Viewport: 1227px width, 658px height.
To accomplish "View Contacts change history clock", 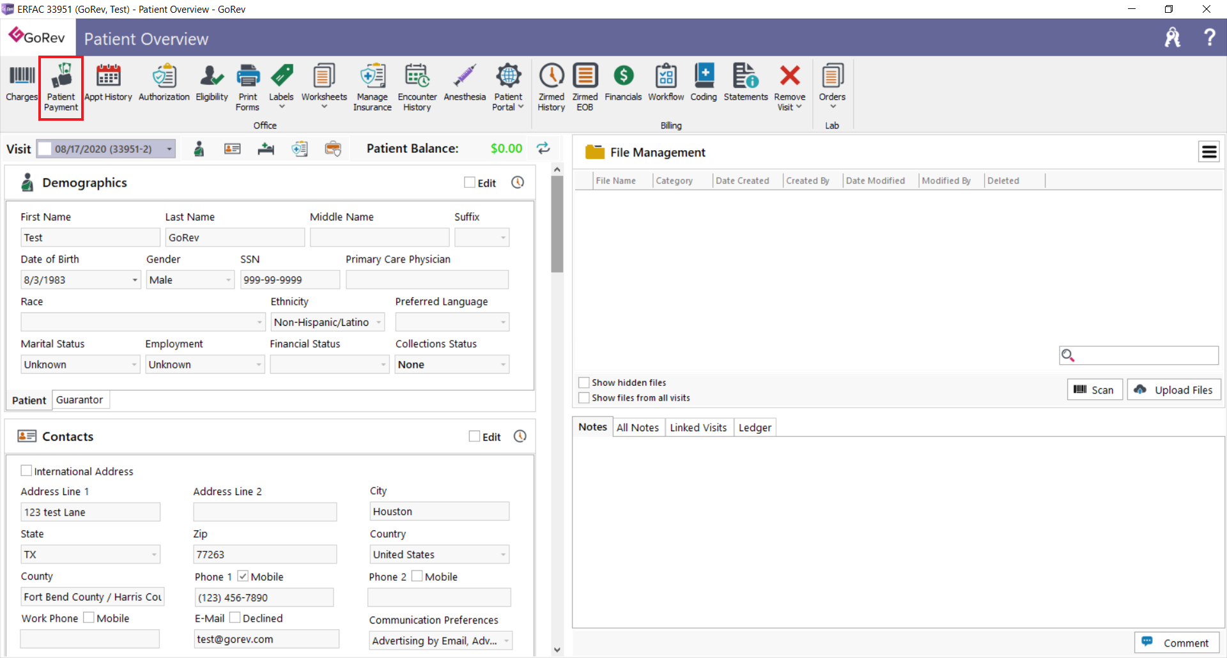I will 520,436.
